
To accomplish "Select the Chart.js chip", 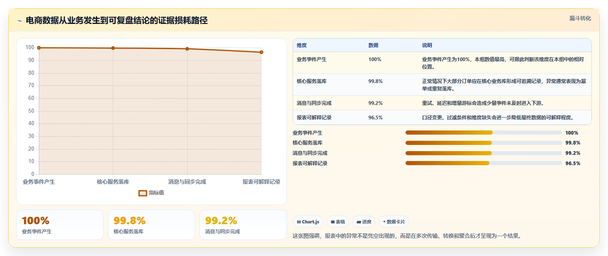I will [308, 222].
